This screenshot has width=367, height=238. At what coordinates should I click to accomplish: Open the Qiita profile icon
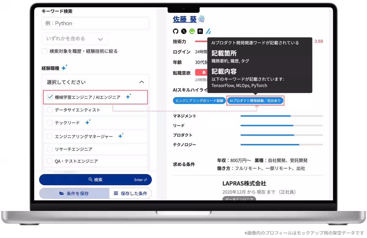coord(191,31)
